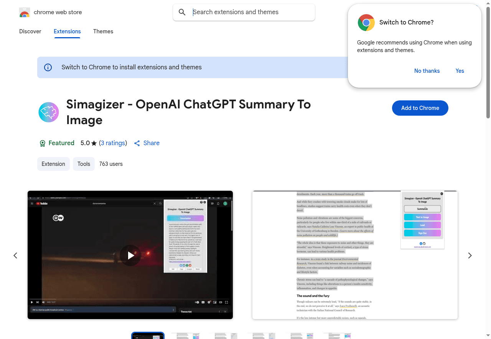The height and width of the screenshot is (339, 491).
Task: Click the magnifying glass search icon
Action: (182, 12)
